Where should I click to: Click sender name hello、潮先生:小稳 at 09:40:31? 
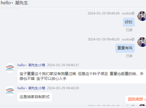[31, 65]
